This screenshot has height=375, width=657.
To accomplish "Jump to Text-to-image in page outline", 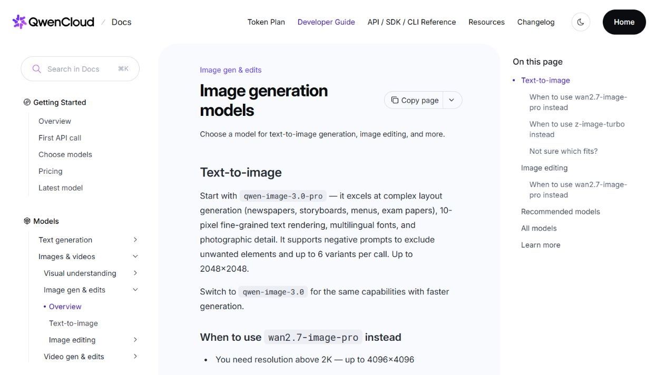I will pos(545,81).
